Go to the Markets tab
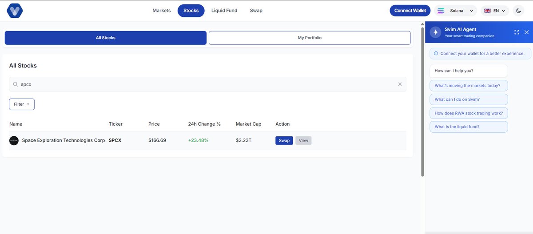533x234 pixels. pyautogui.click(x=162, y=11)
